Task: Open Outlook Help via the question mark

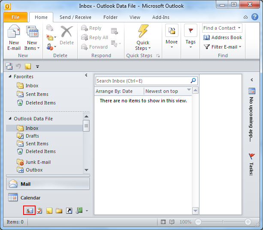Action: click(254, 17)
